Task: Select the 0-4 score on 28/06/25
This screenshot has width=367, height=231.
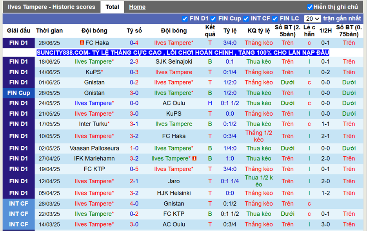Action: click(x=134, y=43)
